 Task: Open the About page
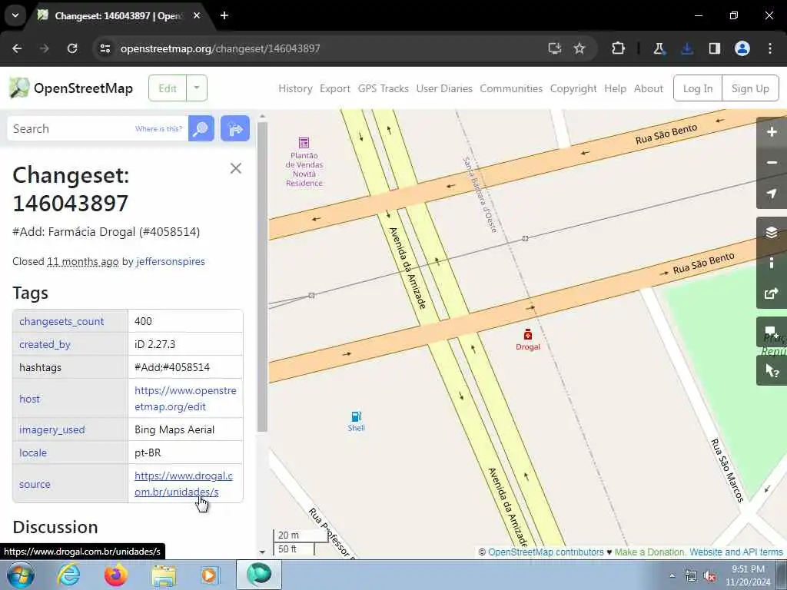pyautogui.click(x=649, y=89)
